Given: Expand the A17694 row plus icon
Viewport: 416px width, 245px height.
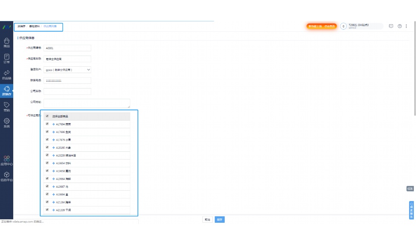Looking at the screenshot, I should 53,124.
